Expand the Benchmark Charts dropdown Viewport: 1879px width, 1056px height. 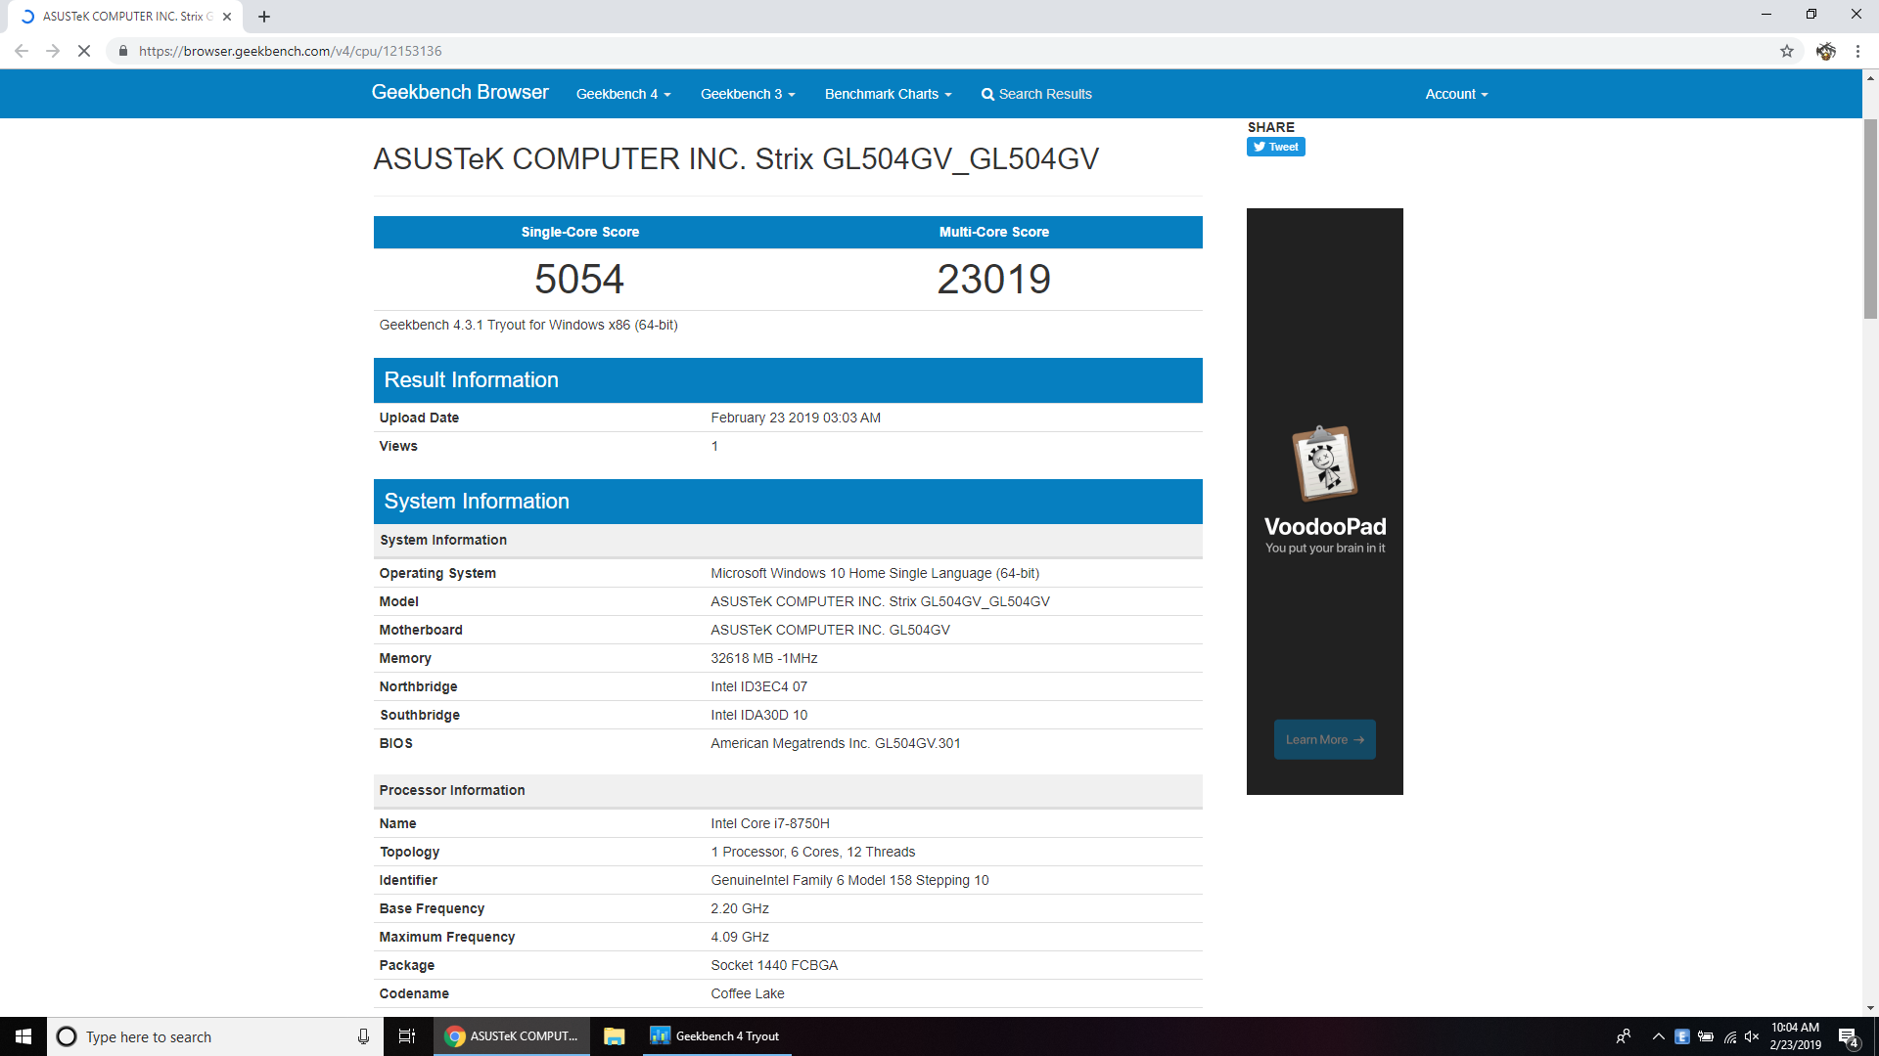(888, 94)
